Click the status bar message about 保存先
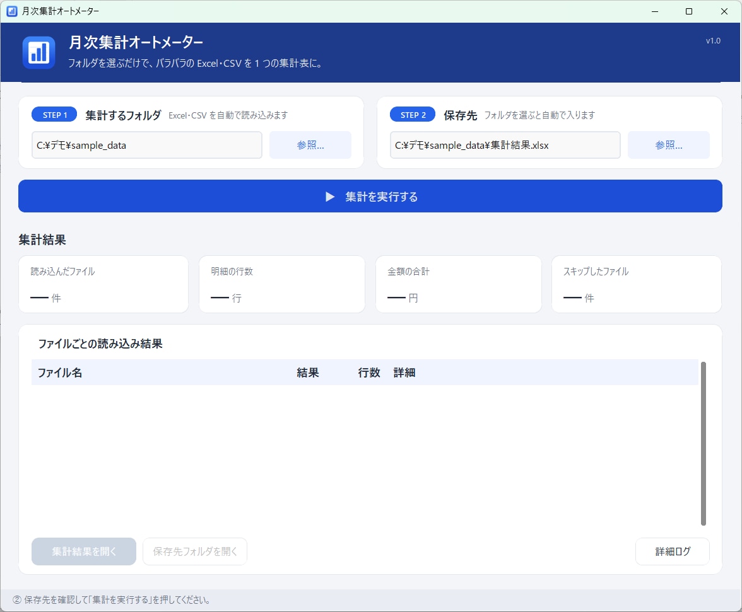Screen dimensions: 742x612 (111, 600)
